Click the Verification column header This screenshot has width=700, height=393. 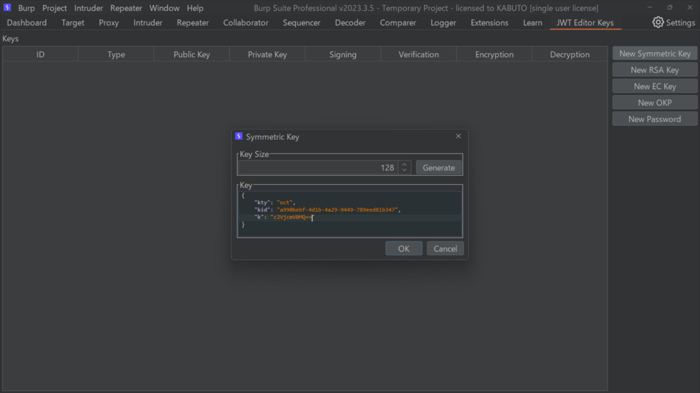pos(419,54)
